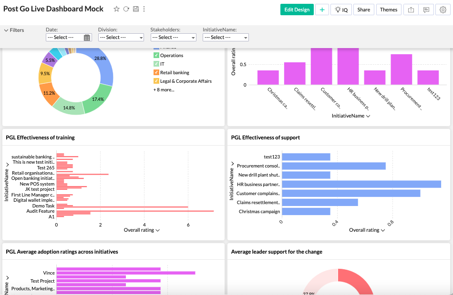This screenshot has height=295, width=453.
Task: Click the Christmas ca.. magenta column
Action: click(x=268, y=78)
